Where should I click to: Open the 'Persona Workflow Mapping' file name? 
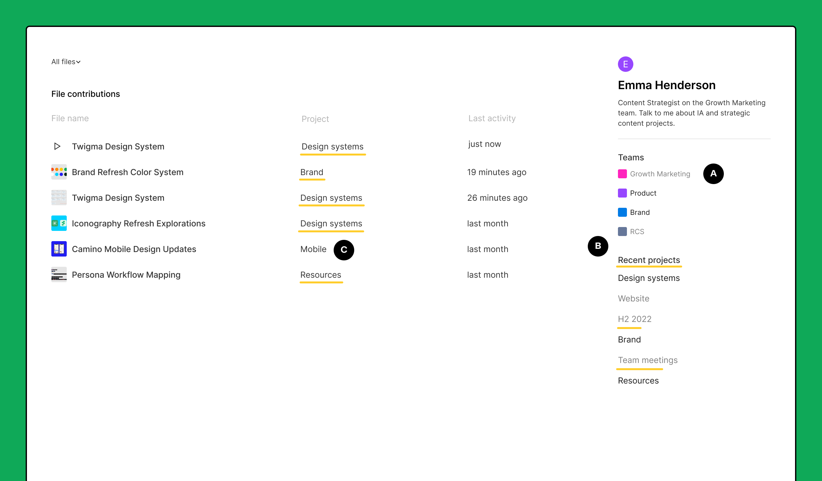coord(126,275)
